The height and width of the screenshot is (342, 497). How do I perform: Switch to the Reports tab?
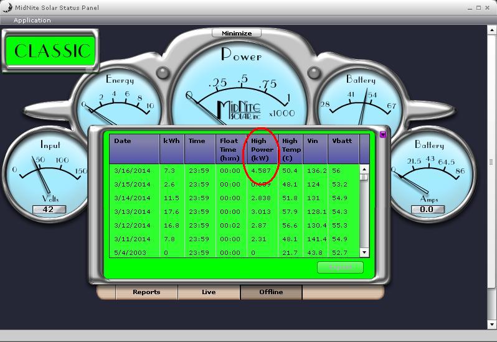coord(146,292)
